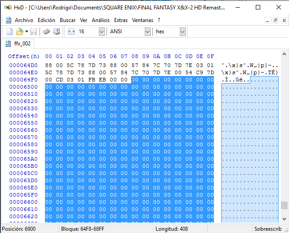Click byte C9 in row 000064E0

pos(200,72)
